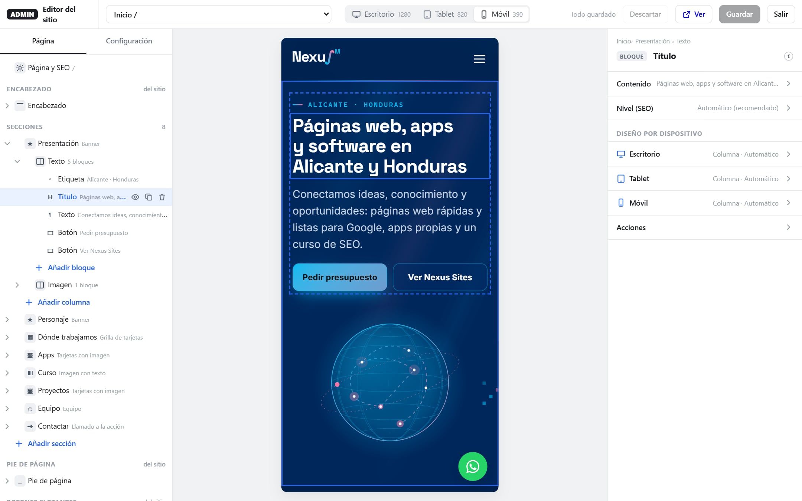Viewport: 802px width, 501px height.
Task: Open the Inicio page dropdown
Action: (x=218, y=14)
